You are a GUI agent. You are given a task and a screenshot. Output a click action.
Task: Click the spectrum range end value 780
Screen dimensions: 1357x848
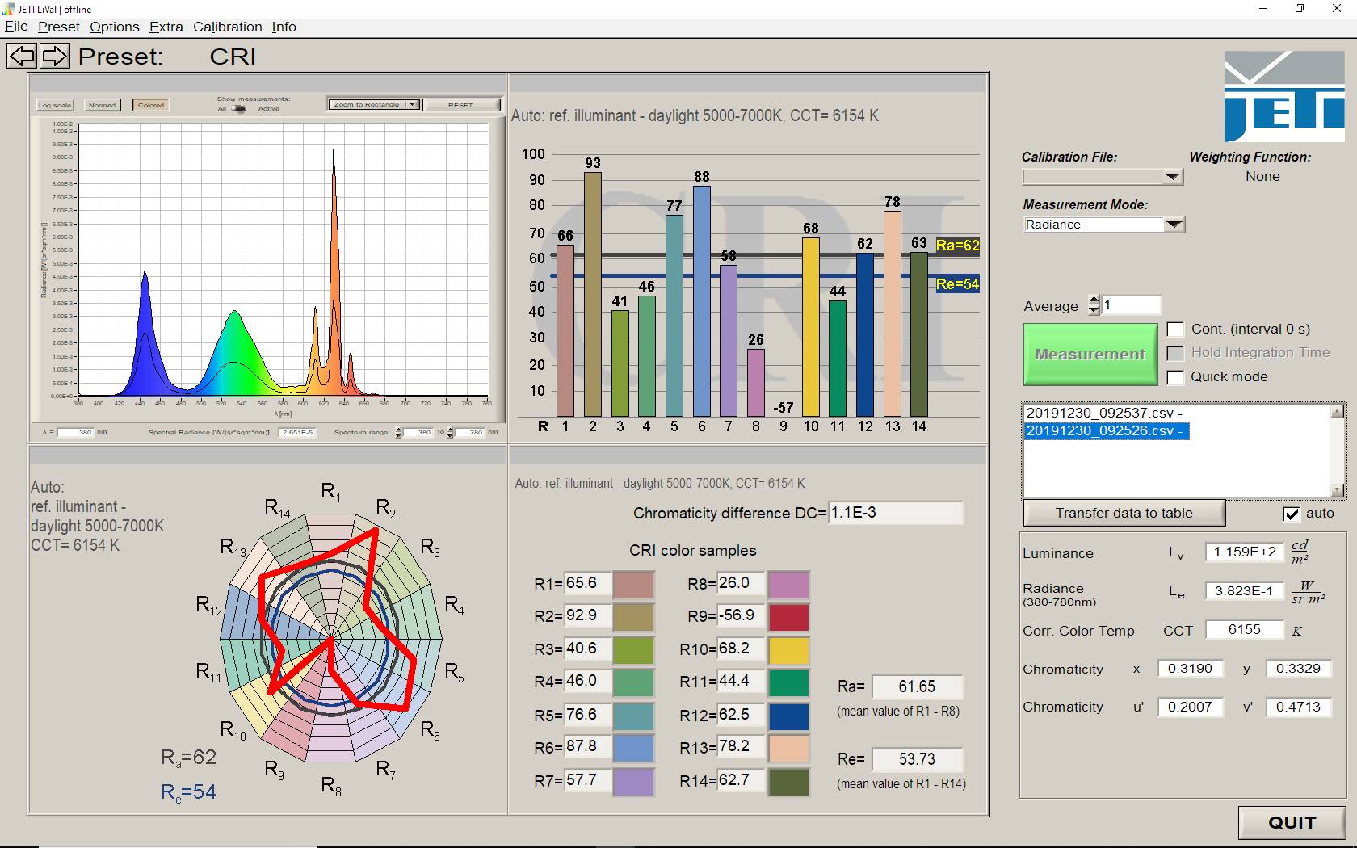tap(470, 433)
